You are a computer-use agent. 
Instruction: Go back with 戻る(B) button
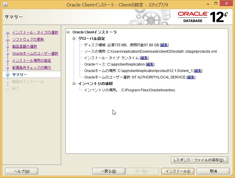pyautogui.click(x=109, y=171)
